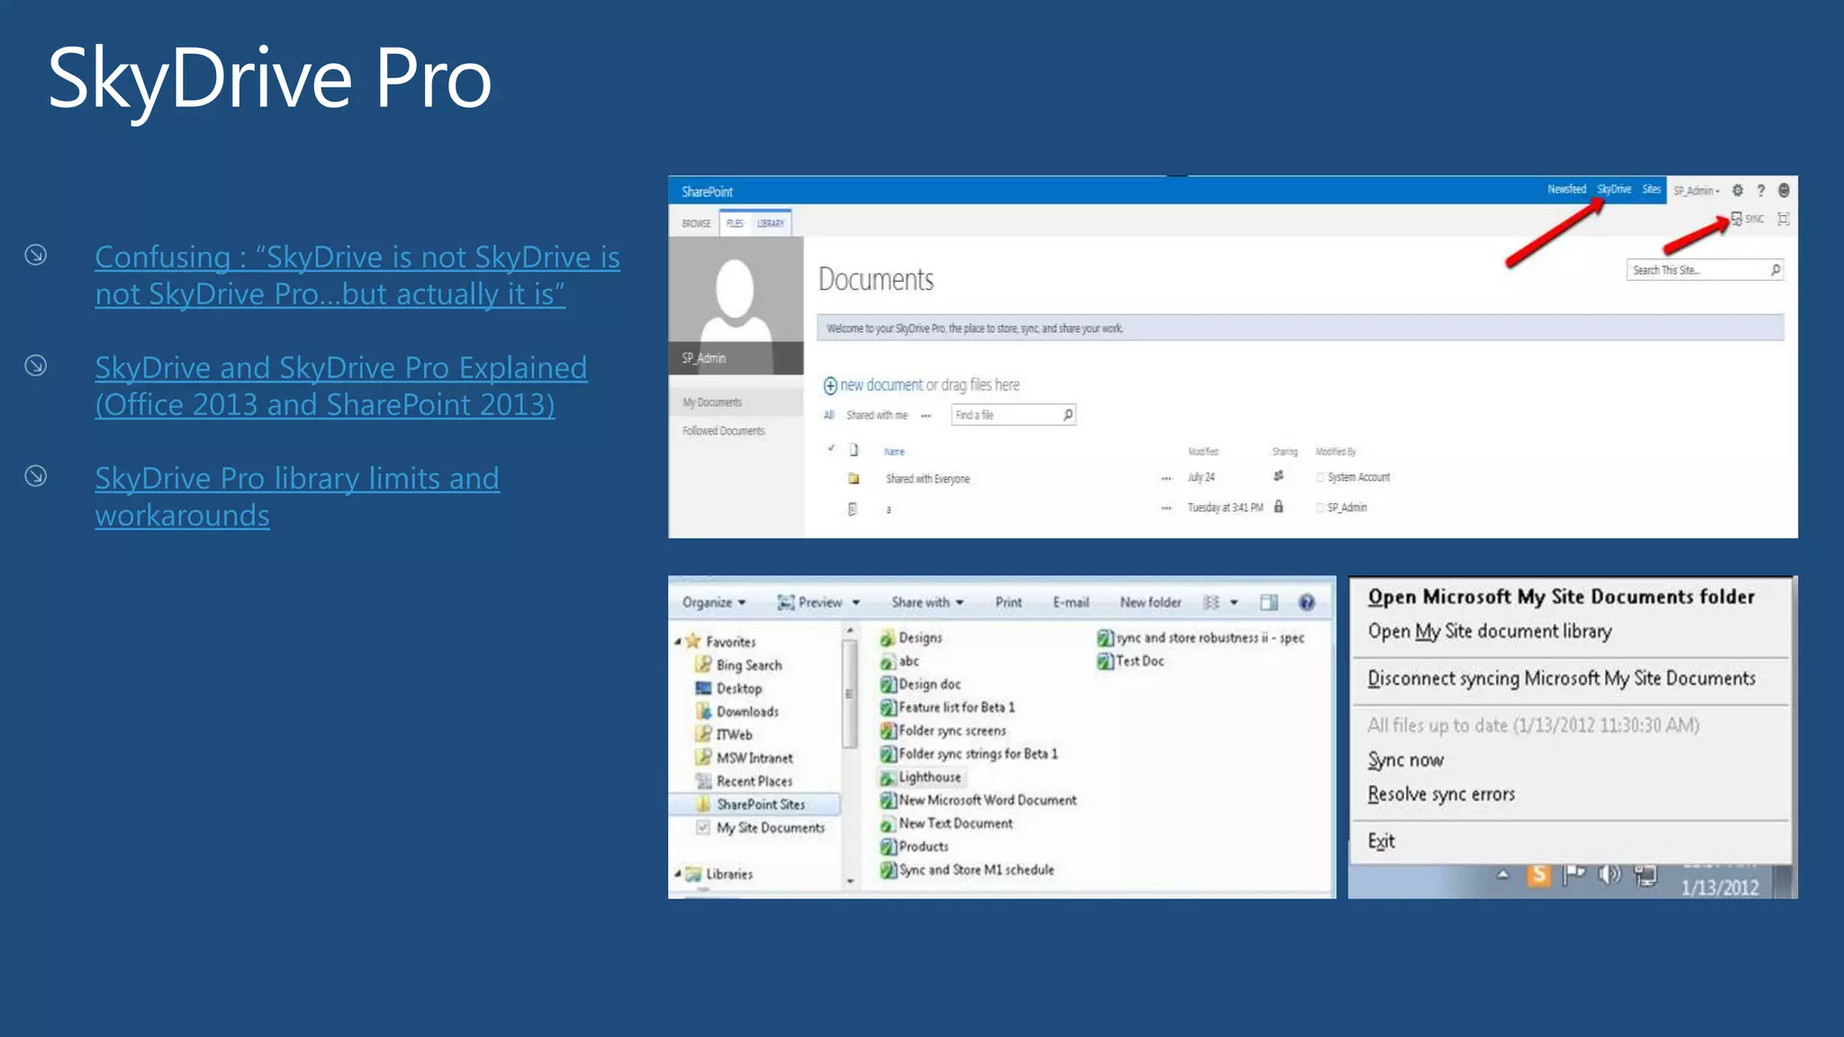Toggle the System Account presence checkbox
The width and height of the screenshot is (1844, 1037).
coord(1321,478)
